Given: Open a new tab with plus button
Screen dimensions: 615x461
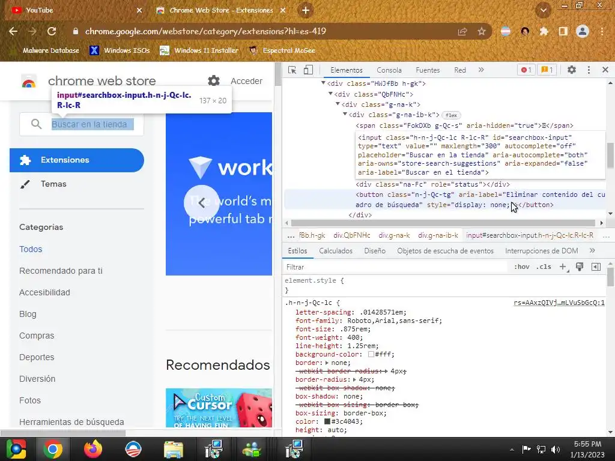Looking at the screenshot, I should click(306, 11).
